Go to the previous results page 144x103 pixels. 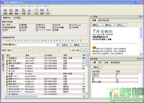[82, 50]
